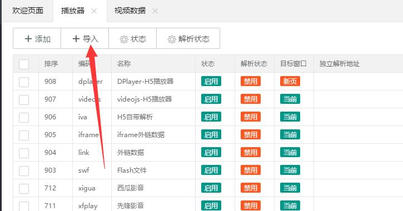Click the 新页 target badge for dplayer

point(290,82)
